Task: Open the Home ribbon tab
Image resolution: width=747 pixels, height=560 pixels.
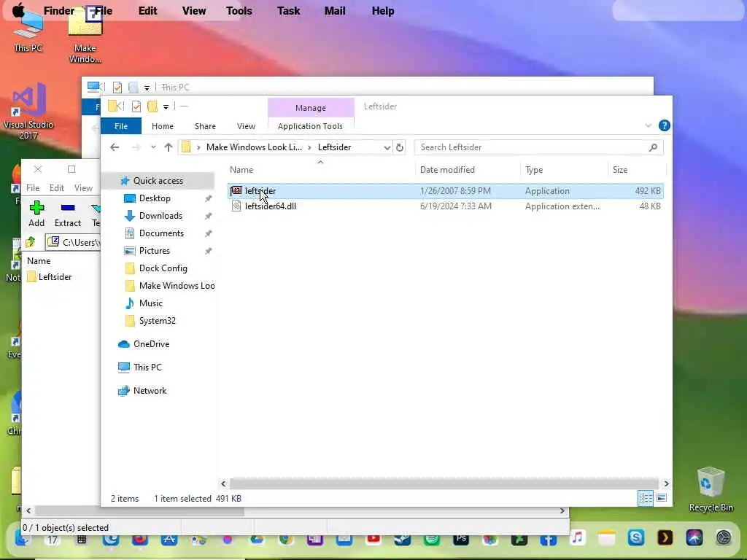Action: click(163, 126)
